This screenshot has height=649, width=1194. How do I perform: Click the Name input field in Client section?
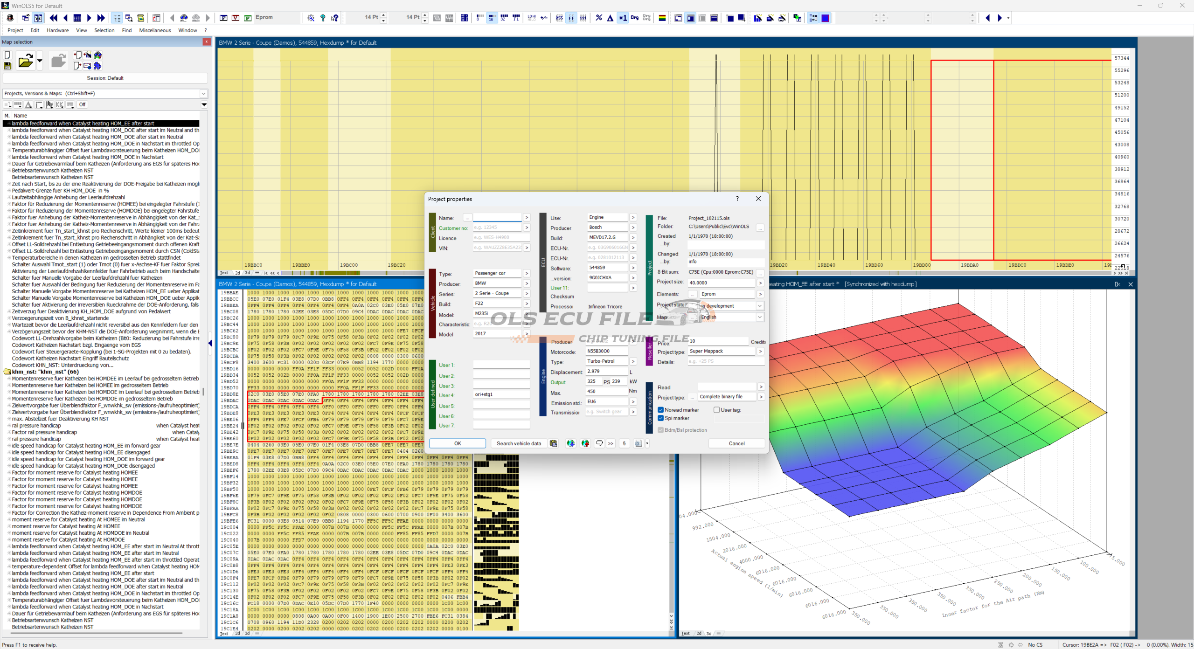[497, 218]
